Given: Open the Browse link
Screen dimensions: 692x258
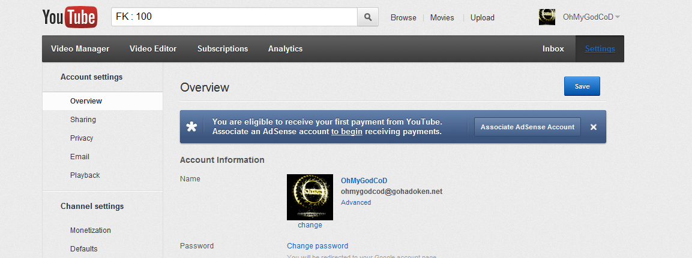Looking at the screenshot, I should pos(403,17).
